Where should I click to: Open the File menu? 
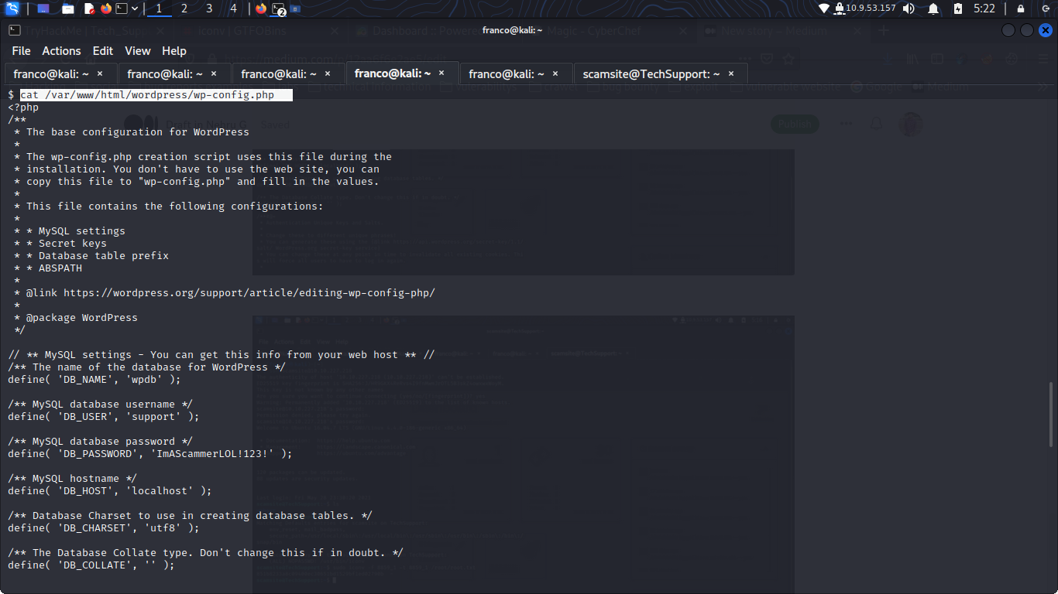(x=21, y=50)
